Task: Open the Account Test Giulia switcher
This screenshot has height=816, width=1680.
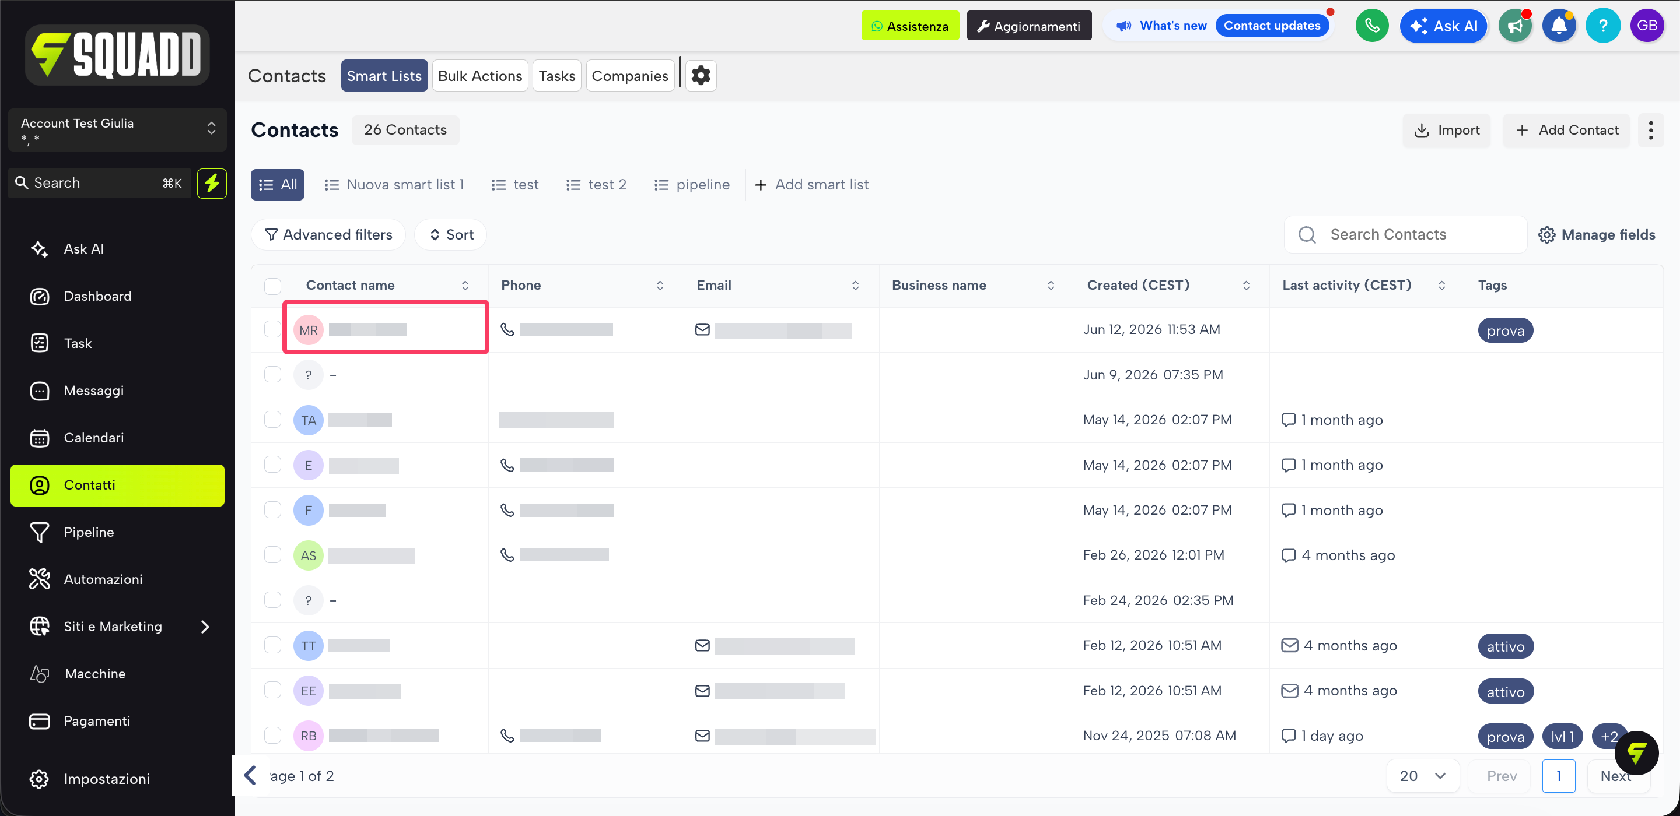Action: coord(117,131)
